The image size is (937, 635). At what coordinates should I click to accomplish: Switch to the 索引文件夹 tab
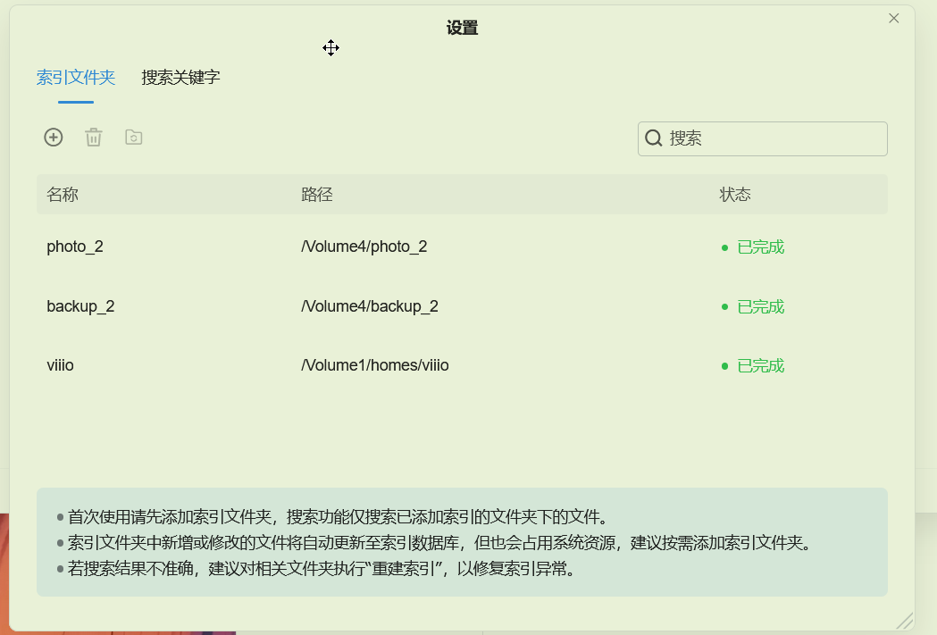(x=76, y=78)
